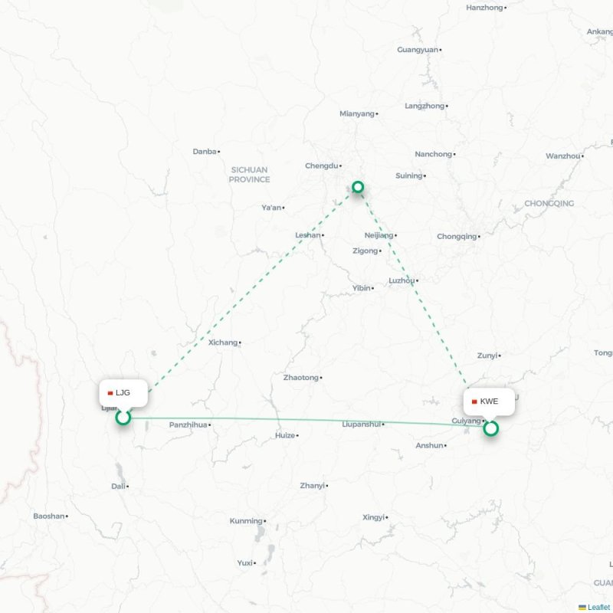
Task: Click the Chengdu stopover circle marker
Action: click(x=358, y=187)
